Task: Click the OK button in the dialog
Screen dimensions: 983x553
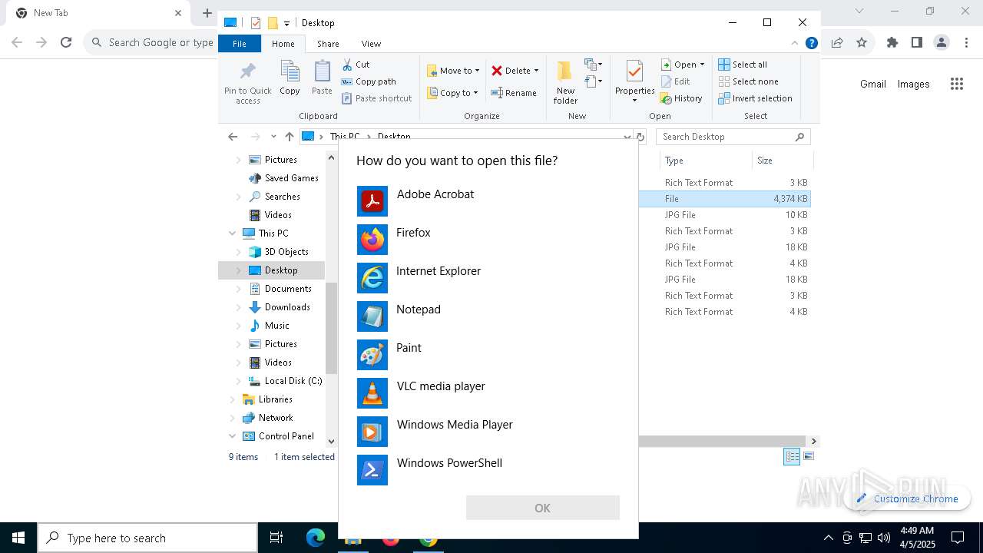Action: point(542,508)
